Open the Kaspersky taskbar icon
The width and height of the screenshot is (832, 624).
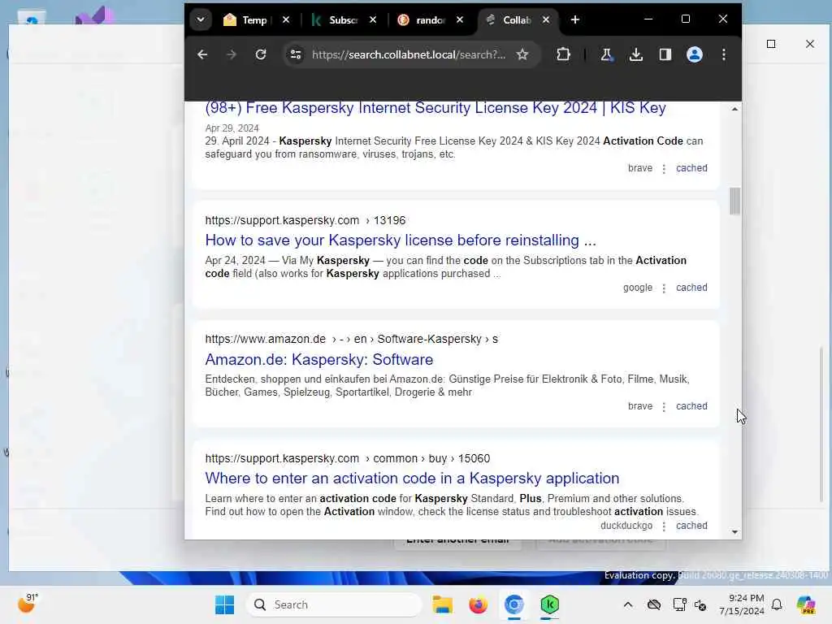click(550, 604)
